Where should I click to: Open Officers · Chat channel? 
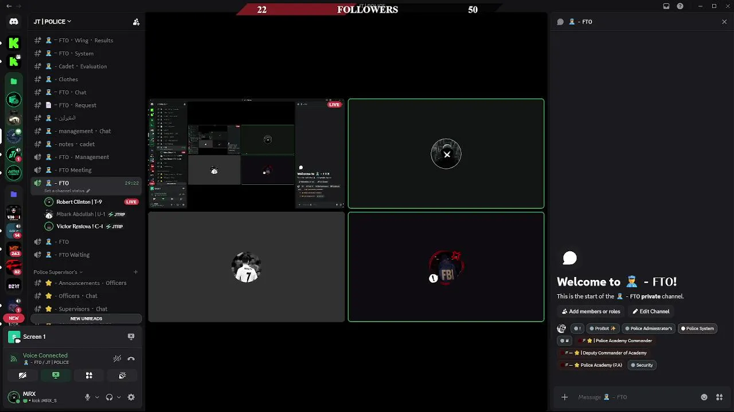tap(86, 296)
